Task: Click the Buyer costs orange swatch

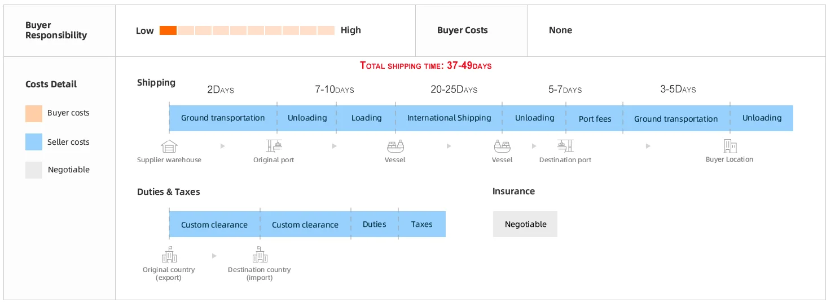Action: tap(34, 113)
